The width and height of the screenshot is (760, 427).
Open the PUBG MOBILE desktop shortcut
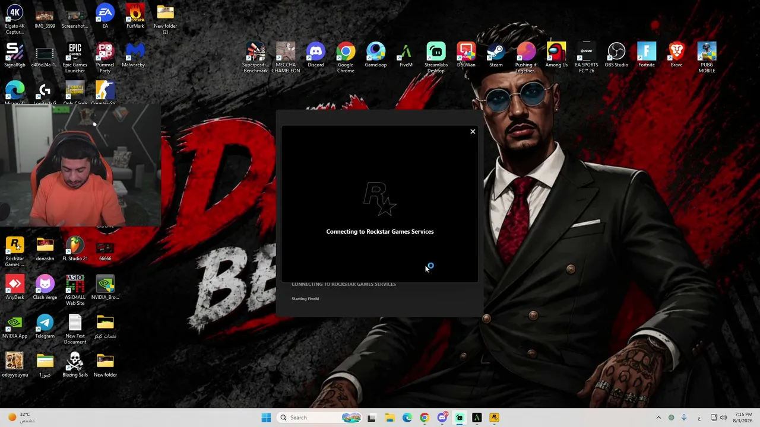pos(707,58)
